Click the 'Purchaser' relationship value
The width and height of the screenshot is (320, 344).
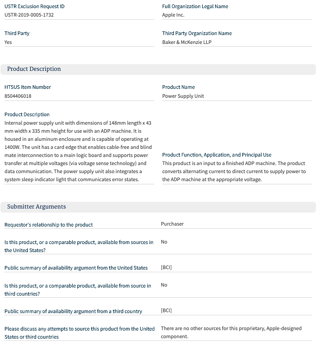pos(172,224)
